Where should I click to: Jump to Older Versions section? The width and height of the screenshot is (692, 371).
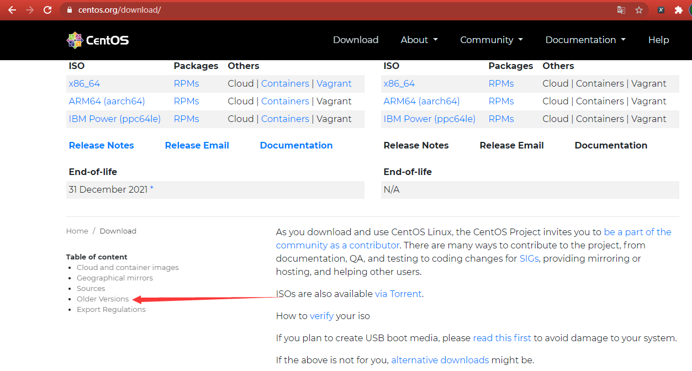click(103, 299)
